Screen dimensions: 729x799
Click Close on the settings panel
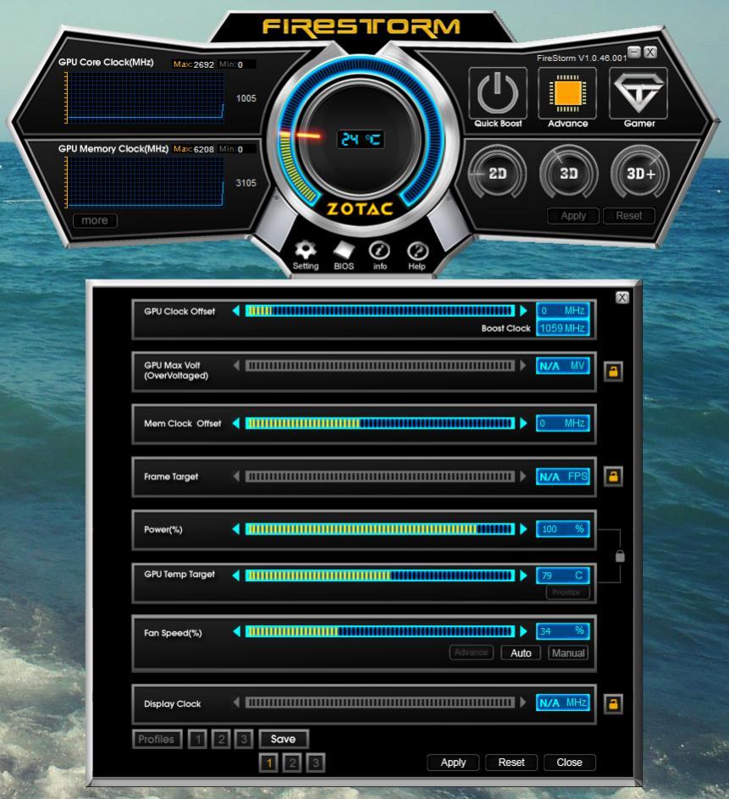569,763
